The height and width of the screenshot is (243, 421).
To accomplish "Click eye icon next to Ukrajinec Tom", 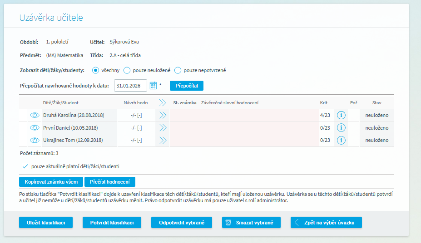I will coord(35,140).
